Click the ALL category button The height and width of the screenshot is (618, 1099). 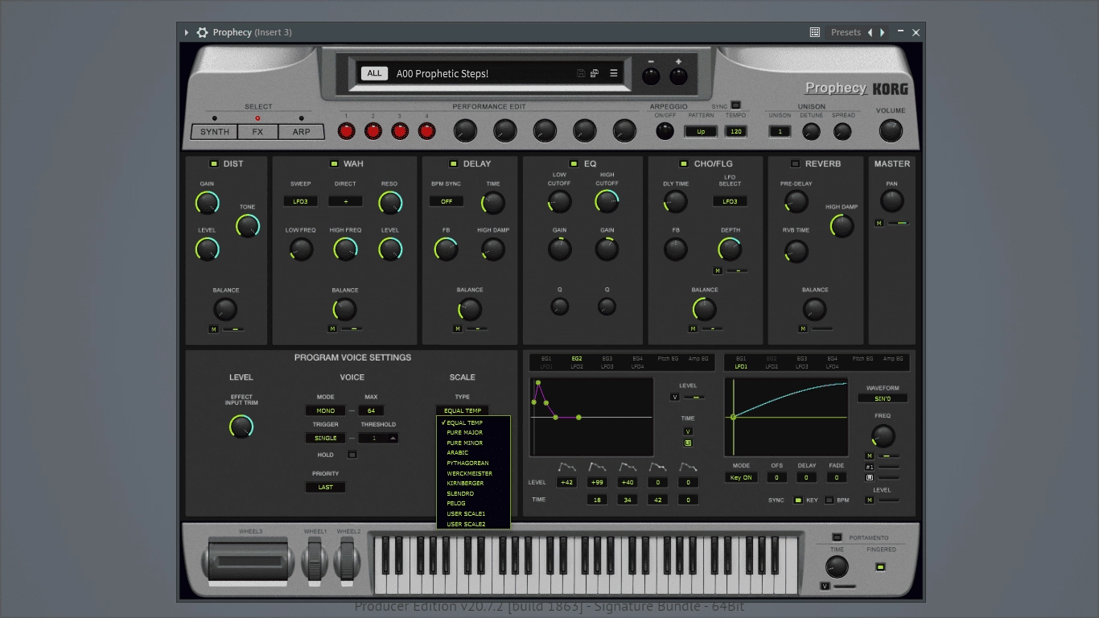[374, 73]
